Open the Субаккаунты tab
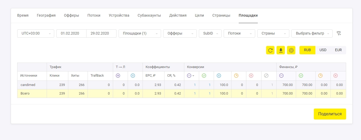The height and width of the screenshot is (140, 361). click(x=149, y=15)
